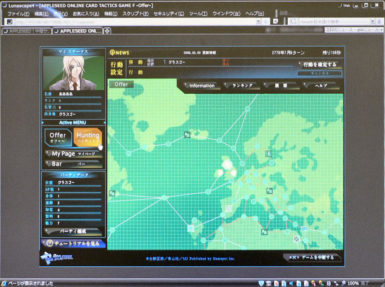Image resolution: width=385 pixels, height=287 pixels.
Task: Click the NEWS icon in the game header
Action: tap(113, 52)
